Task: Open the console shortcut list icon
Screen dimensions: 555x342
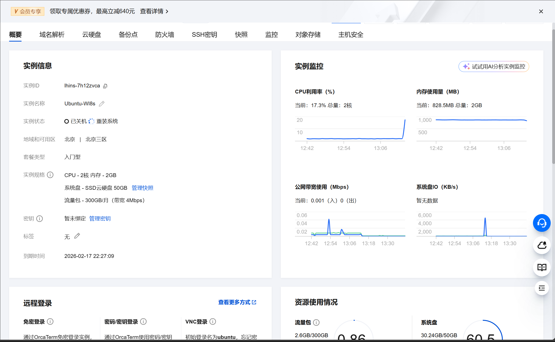Action: click(x=542, y=288)
